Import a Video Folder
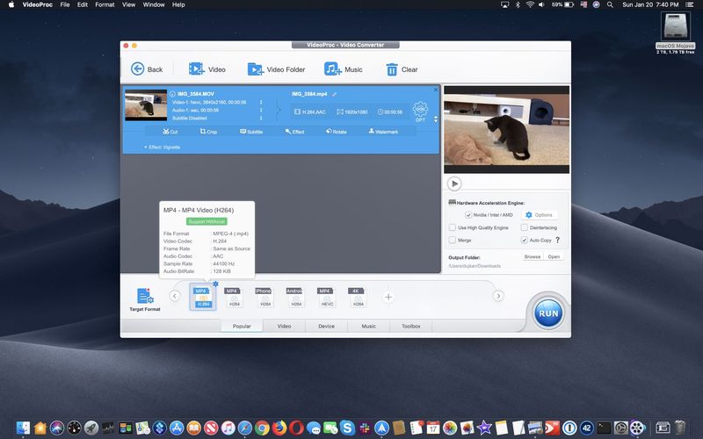The image size is (703, 439). 276,69
